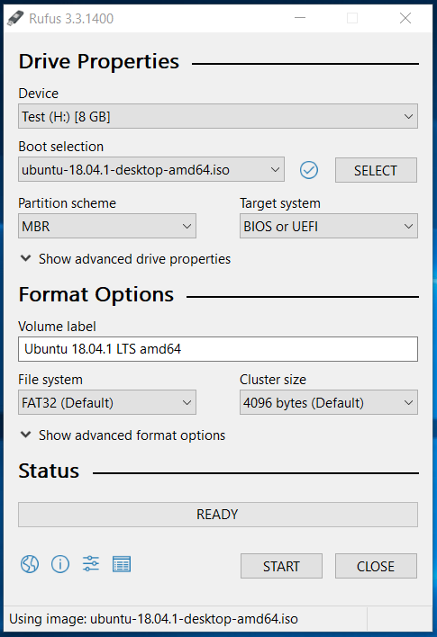Click the Rufus USB icon in title bar
Screen dimensions: 437x637
[15, 18]
